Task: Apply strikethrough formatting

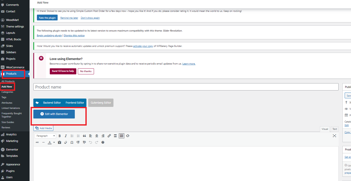Action: (x=37, y=142)
